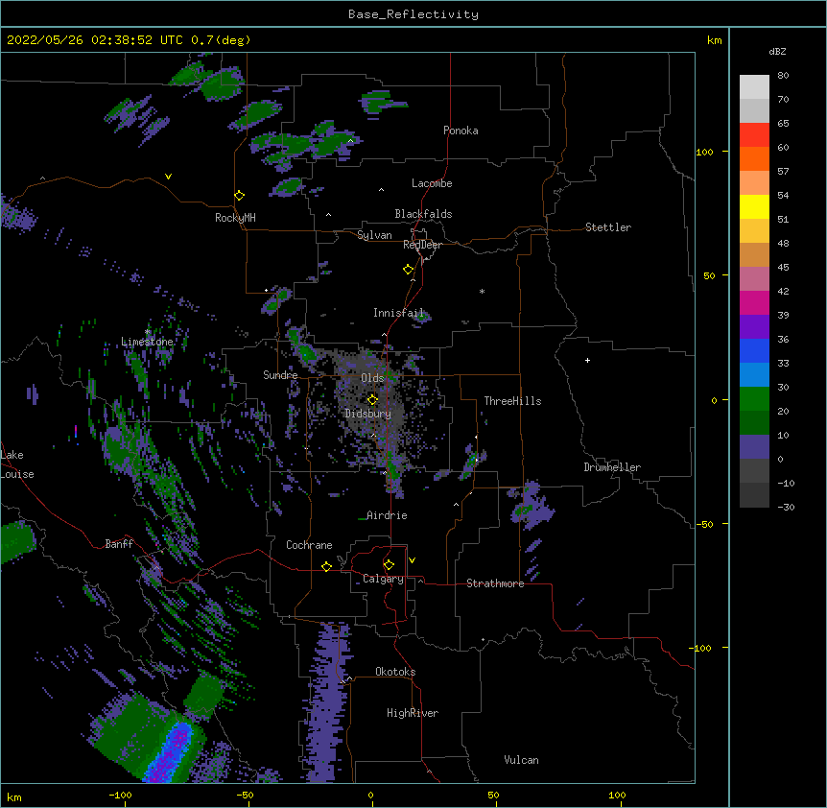Click the Vulcan label
827x808 pixels.
[x=521, y=760]
